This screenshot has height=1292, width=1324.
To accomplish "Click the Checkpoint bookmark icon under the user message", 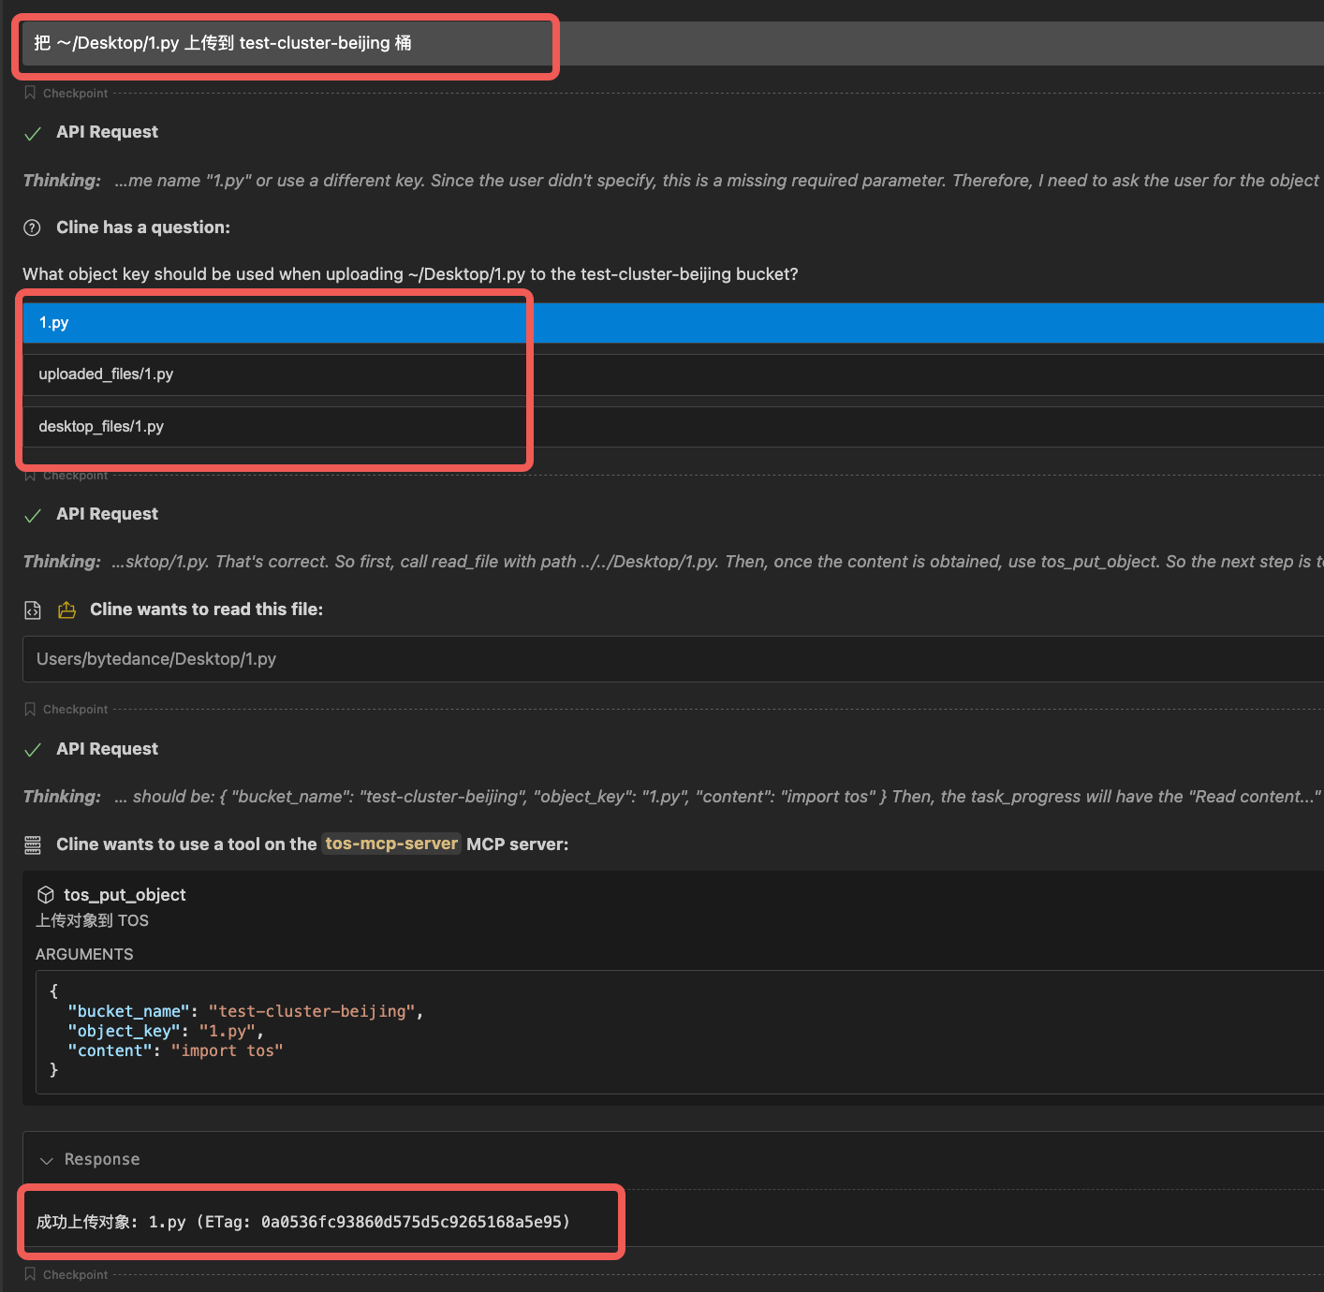I will (30, 93).
